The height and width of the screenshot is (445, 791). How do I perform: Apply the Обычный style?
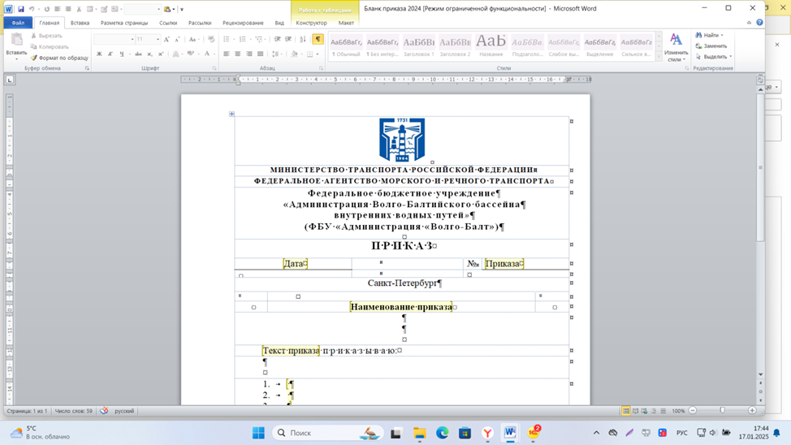click(346, 46)
